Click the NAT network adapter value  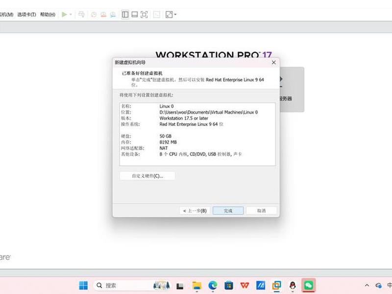pos(164,148)
